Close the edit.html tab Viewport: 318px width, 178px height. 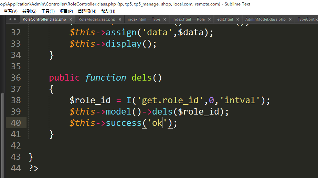point(237,20)
